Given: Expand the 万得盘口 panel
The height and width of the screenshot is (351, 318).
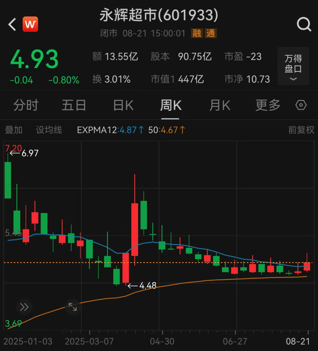Looking at the screenshot, I should [293, 66].
